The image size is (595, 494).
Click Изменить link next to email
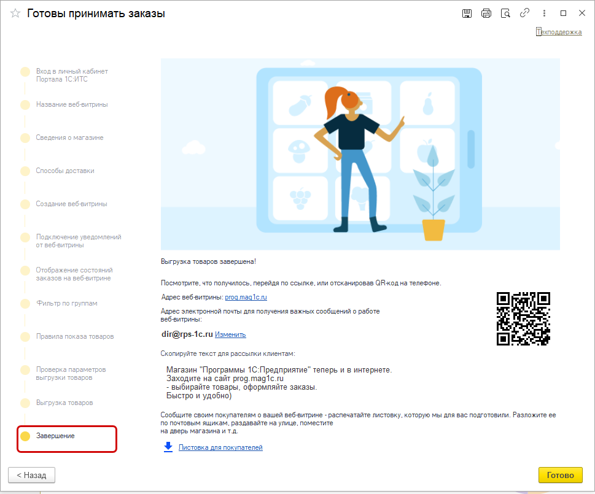pos(230,334)
